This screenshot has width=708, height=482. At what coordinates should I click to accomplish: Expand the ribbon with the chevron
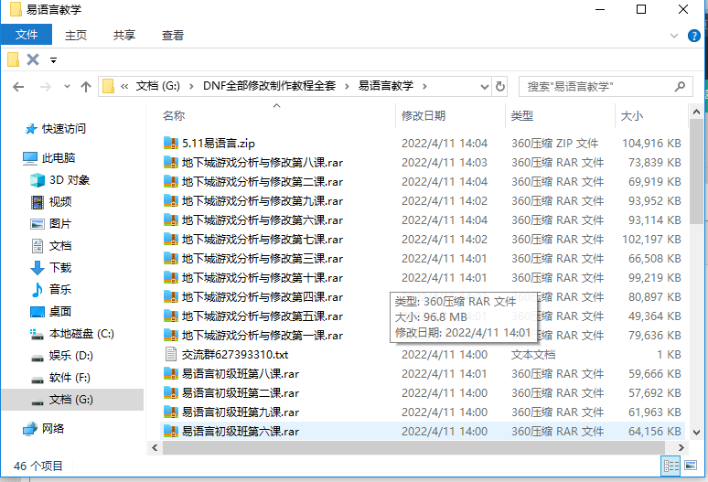point(674,36)
